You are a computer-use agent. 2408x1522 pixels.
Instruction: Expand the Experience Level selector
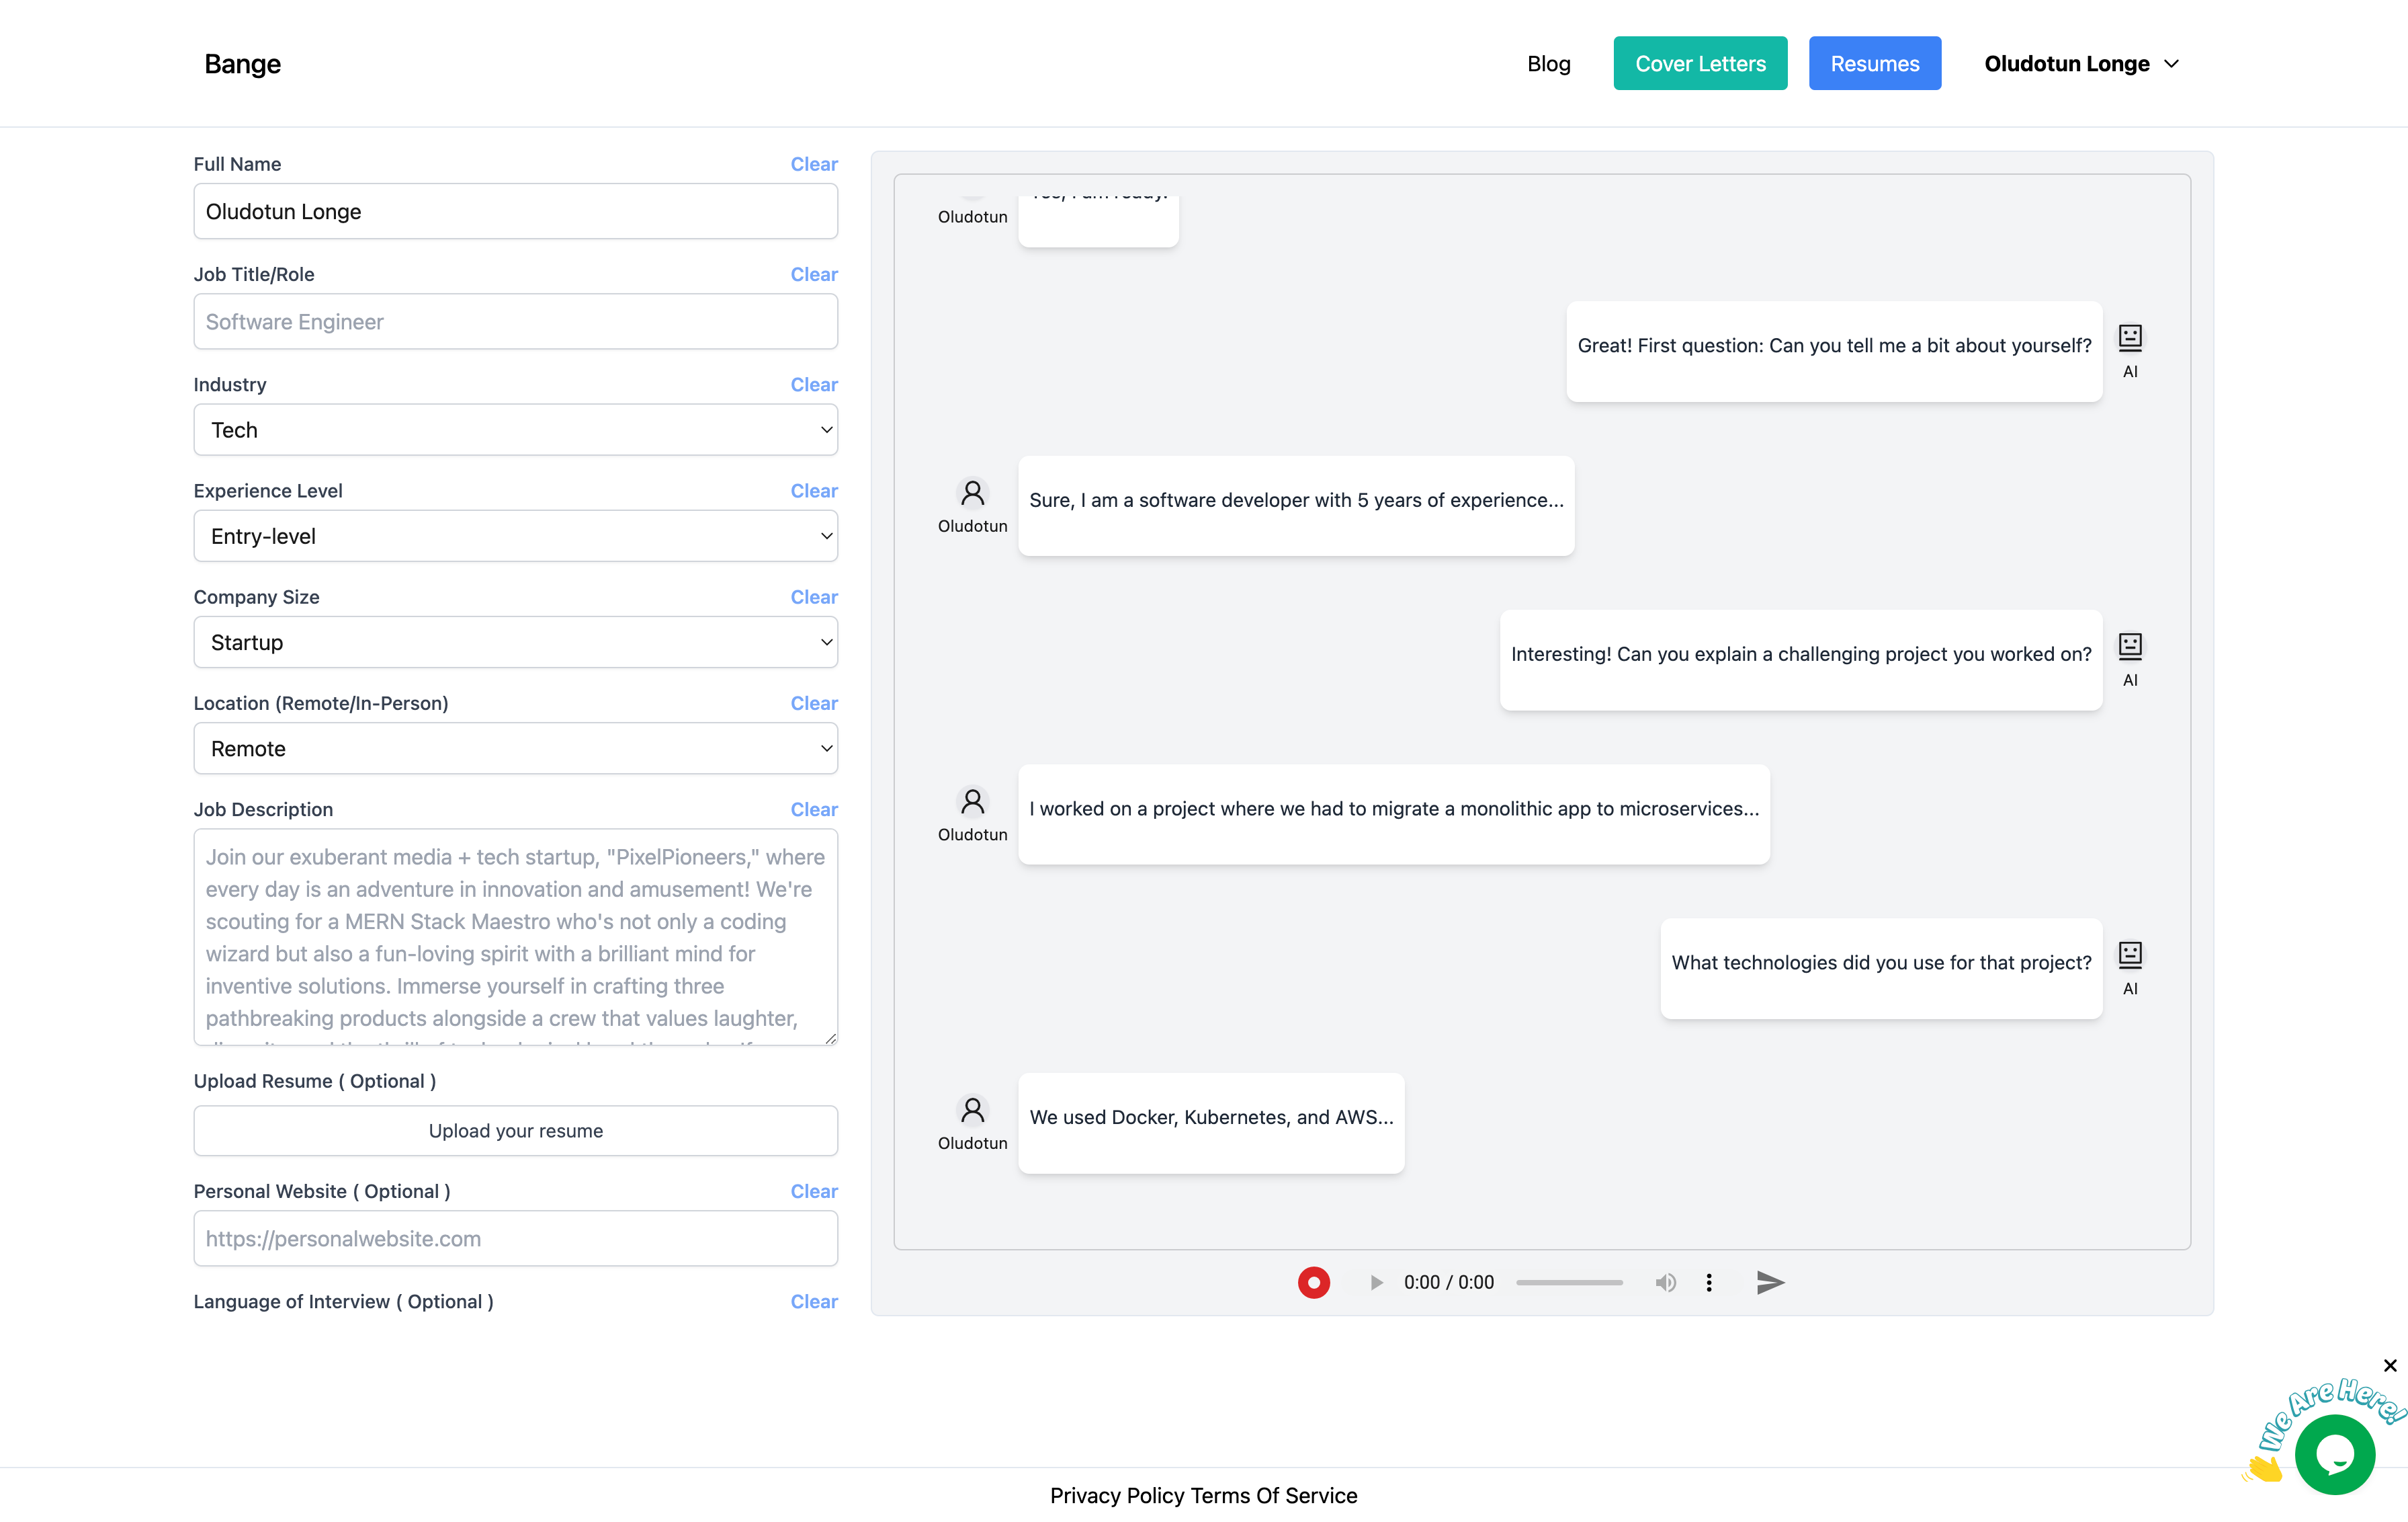[x=515, y=535]
